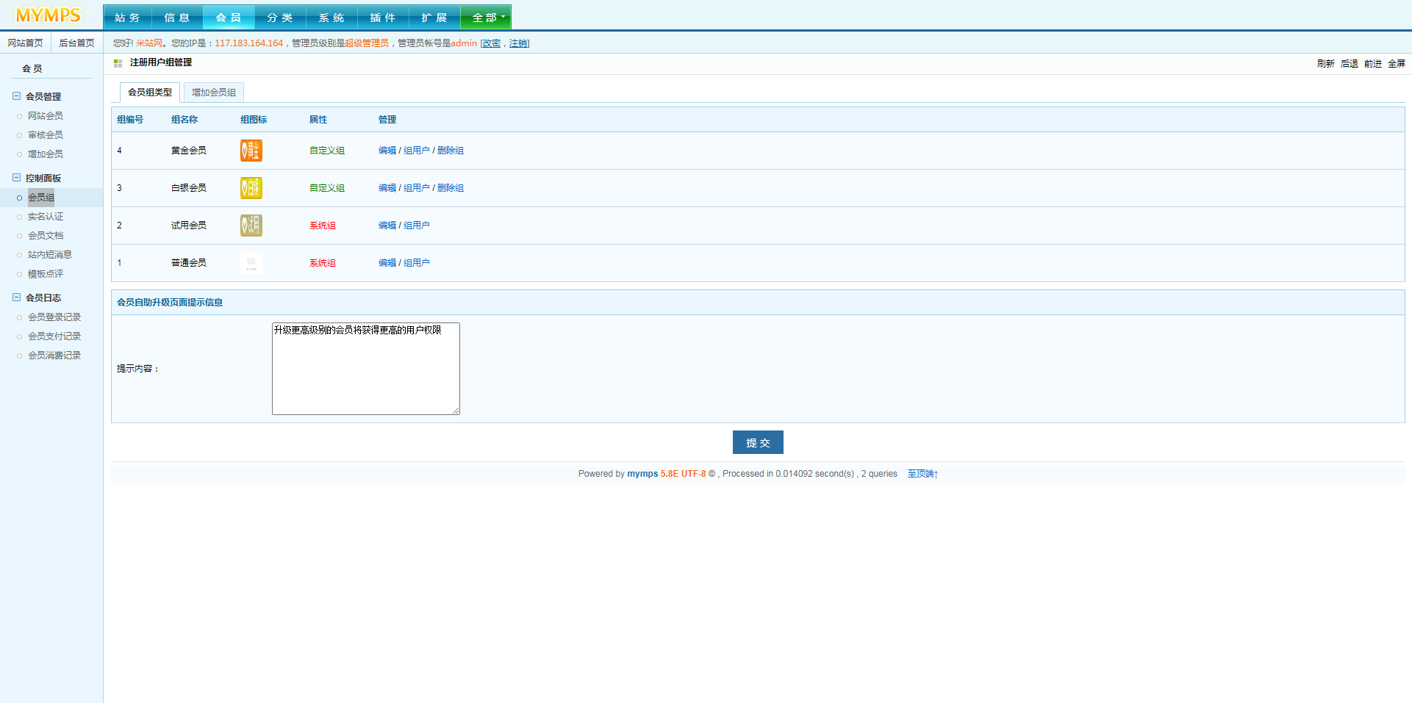Collapse the 会员日志 sidebar section
Screen dimensions: 1412x703
click(x=16, y=298)
